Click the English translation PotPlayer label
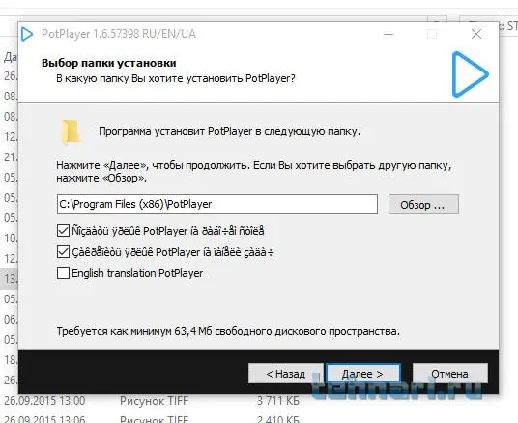 (137, 273)
